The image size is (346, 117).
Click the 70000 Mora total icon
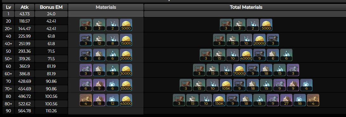pos(239,70)
